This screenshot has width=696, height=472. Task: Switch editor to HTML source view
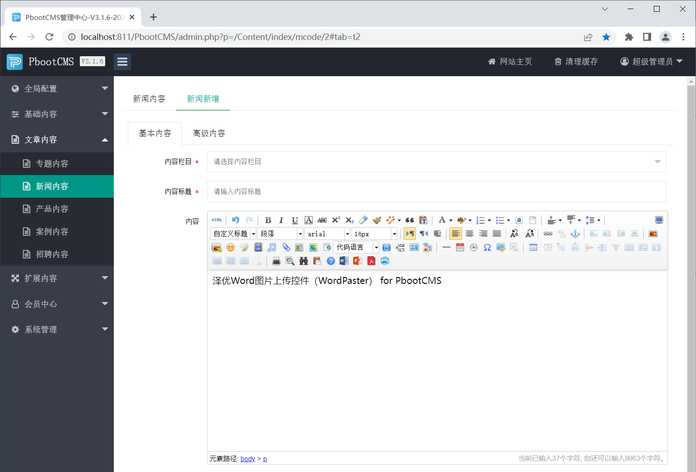coord(217,220)
